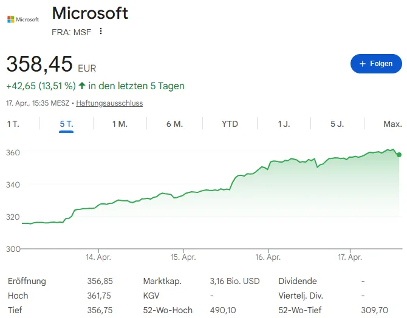Open the Haftungsausschluss disclaimer link
Viewport: 407px width, 318px height.
(109, 103)
